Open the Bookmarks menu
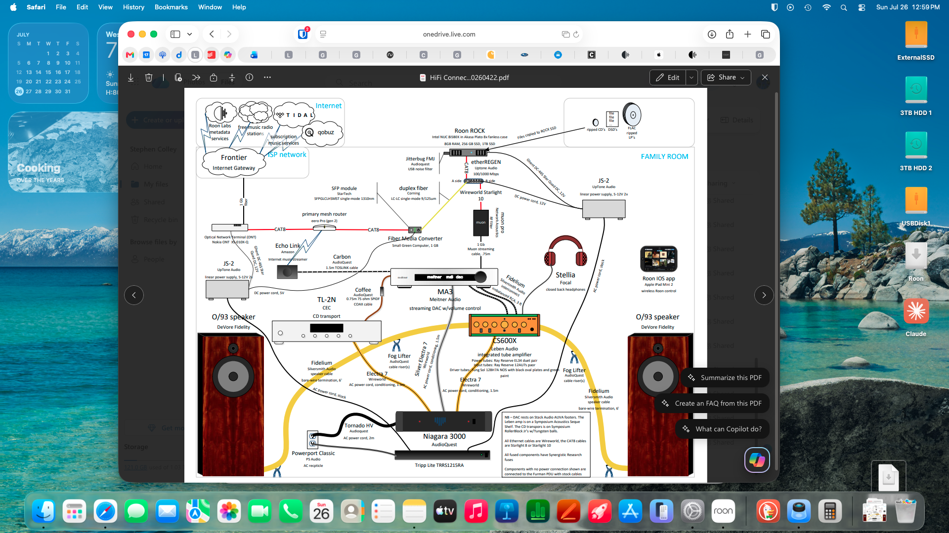Viewport: 949px width, 533px height. 171,7
